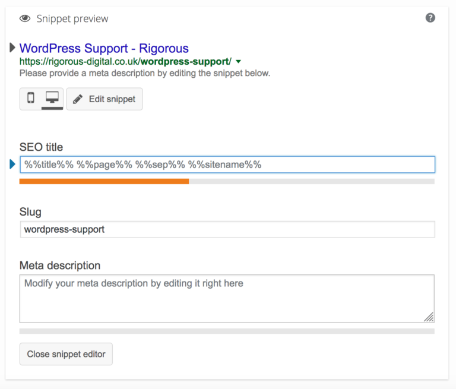The image size is (456, 389).
Task: Open the green URL dropdown arrow
Action: point(238,62)
